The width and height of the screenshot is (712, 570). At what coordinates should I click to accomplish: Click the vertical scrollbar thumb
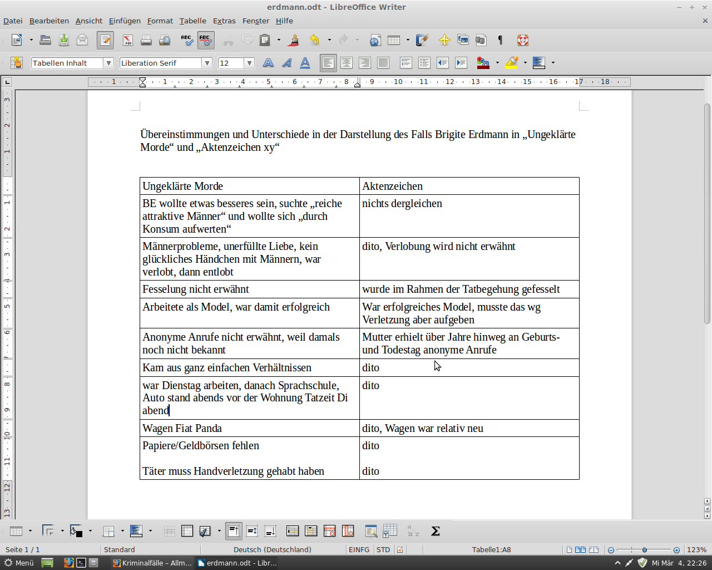[707, 214]
